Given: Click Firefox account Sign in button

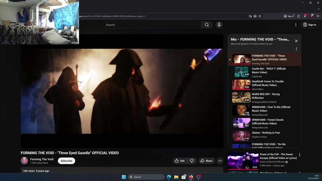Looking at the screenshot, I should click(289, 16).
